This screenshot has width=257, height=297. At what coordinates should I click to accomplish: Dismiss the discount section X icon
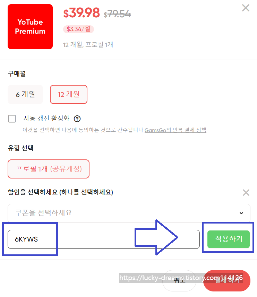(x=246, y=192)
